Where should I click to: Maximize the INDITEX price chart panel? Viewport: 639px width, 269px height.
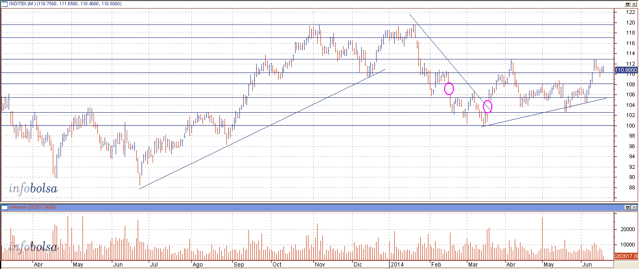(627, 4)
